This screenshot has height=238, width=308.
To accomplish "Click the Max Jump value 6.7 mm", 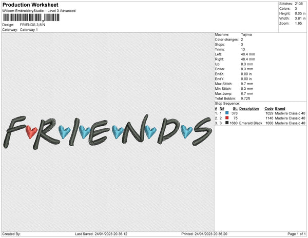I will [247, 93].
